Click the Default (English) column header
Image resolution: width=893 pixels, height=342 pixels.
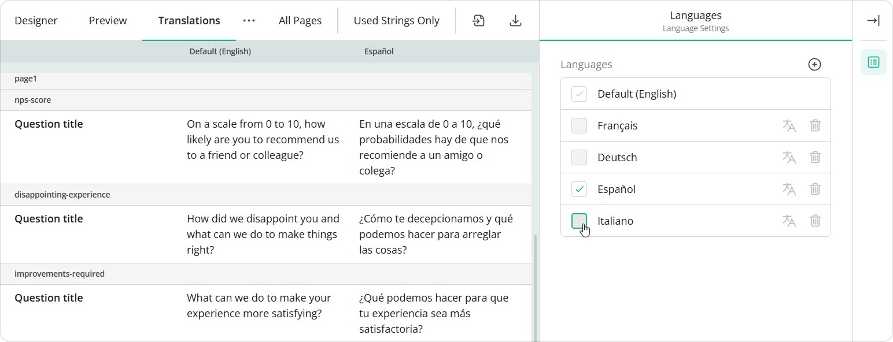[220, 51]
